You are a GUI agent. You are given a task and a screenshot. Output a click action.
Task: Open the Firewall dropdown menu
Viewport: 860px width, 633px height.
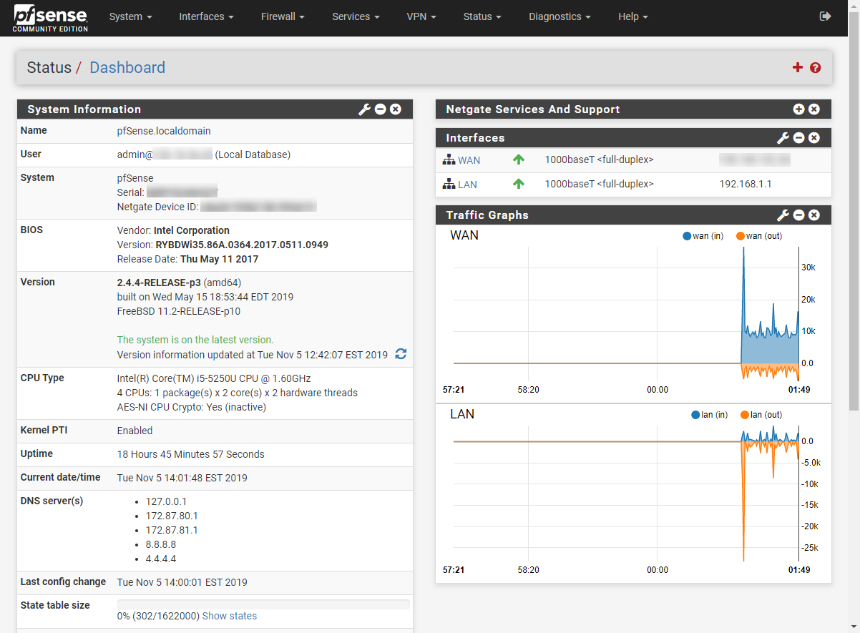(283, 16)
